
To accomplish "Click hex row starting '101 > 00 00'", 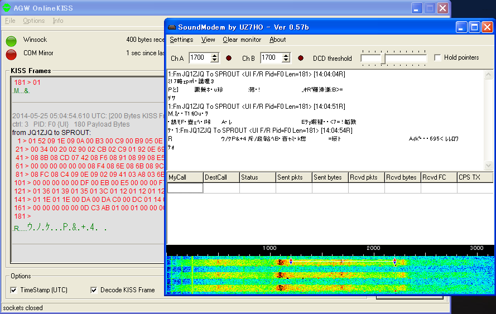I will coord(89,183).
